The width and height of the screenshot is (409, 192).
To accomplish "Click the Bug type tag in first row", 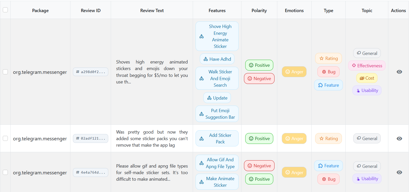I will (329, 72).
